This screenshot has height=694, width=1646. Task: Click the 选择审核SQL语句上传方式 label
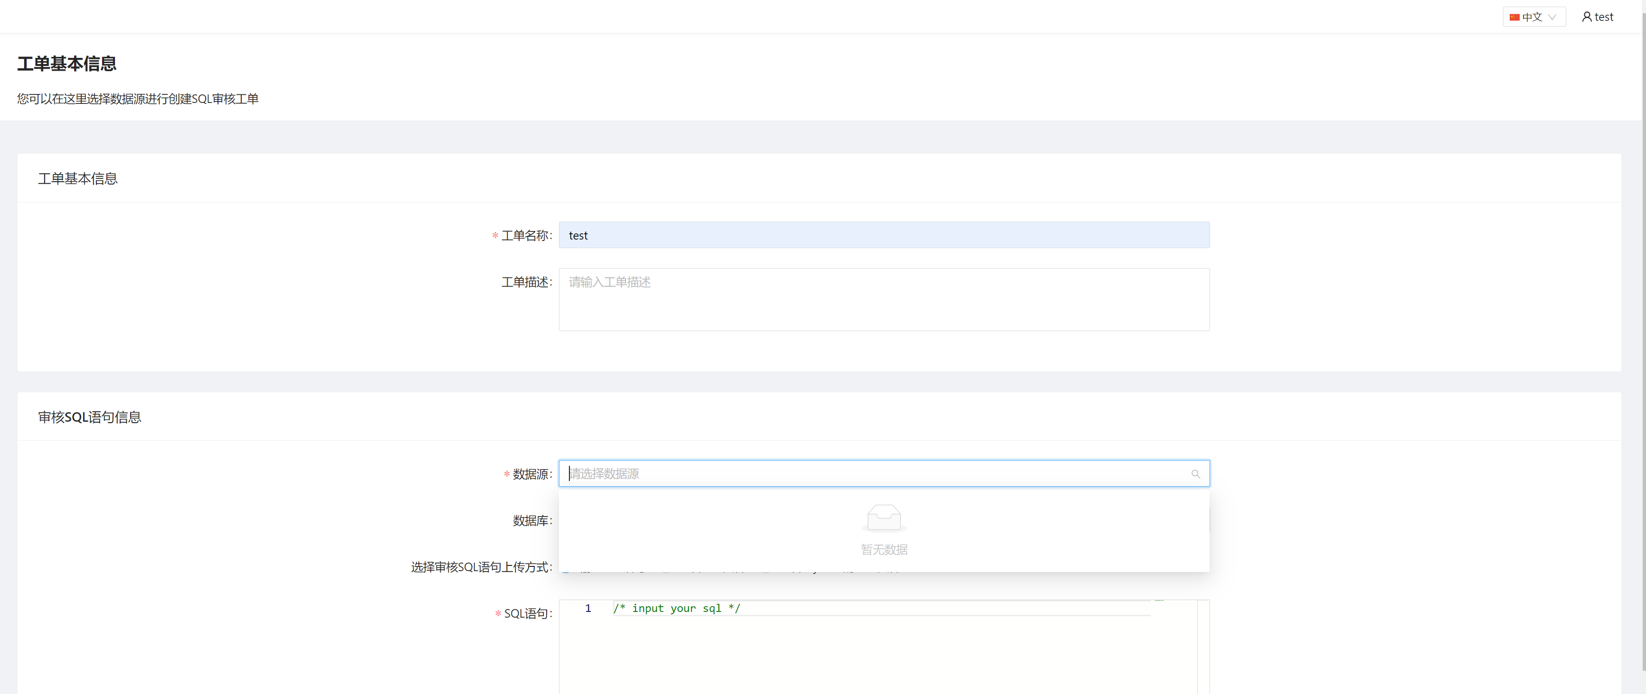tap(481, 567)
